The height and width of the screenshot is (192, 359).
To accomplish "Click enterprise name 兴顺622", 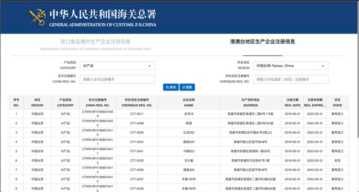I will [x=188, y=151].
